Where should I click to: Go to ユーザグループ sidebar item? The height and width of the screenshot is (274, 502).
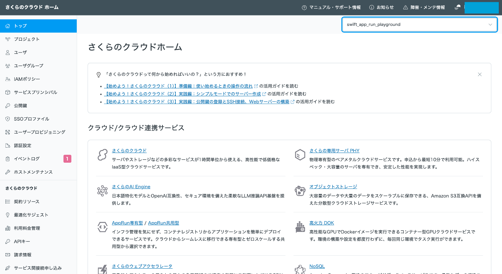(x=38, y=66)
